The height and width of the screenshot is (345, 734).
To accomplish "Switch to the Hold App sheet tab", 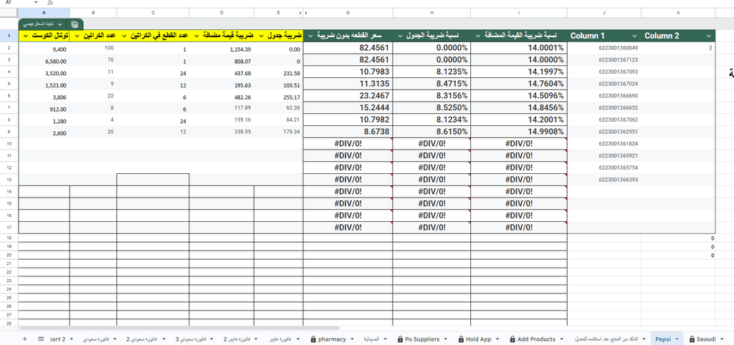I will point(478,339).
